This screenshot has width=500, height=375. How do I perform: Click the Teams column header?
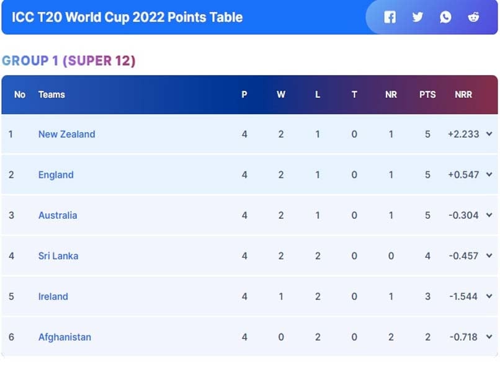click(x=51, y=95)
